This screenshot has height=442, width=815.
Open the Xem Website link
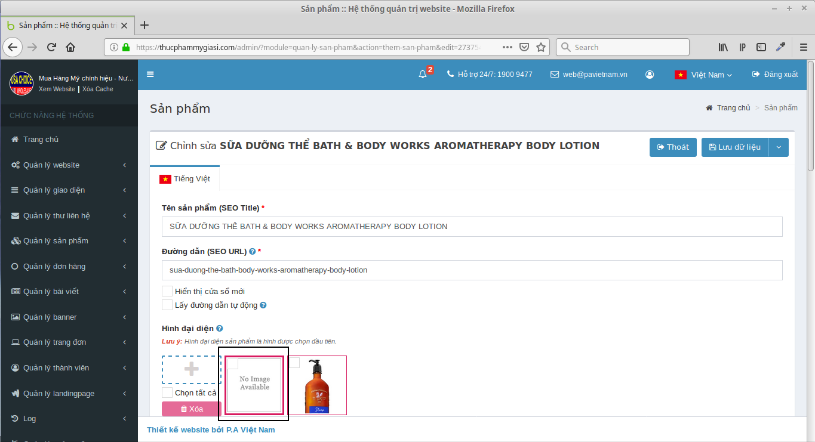tap(57, 89)
